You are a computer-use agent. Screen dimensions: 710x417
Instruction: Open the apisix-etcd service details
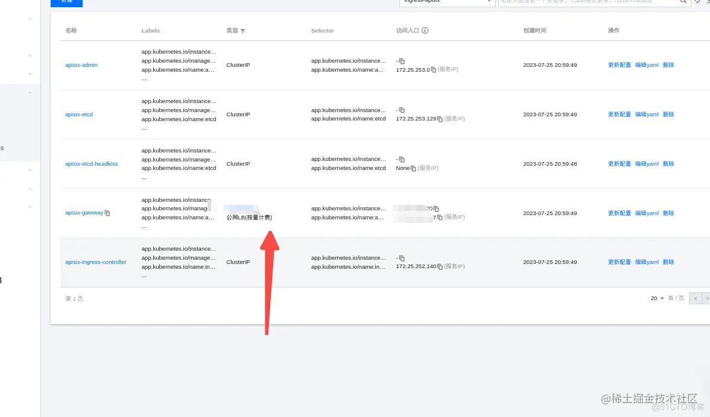click(x=79, y=114)
